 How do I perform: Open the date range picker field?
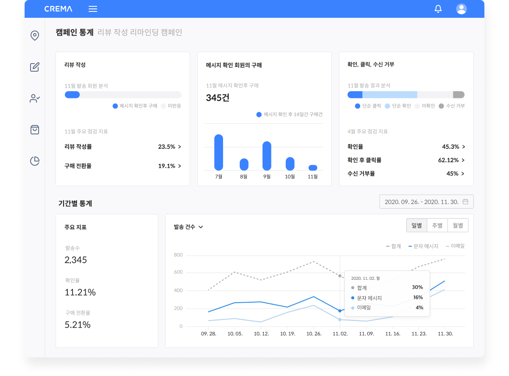tap(426, 202)
